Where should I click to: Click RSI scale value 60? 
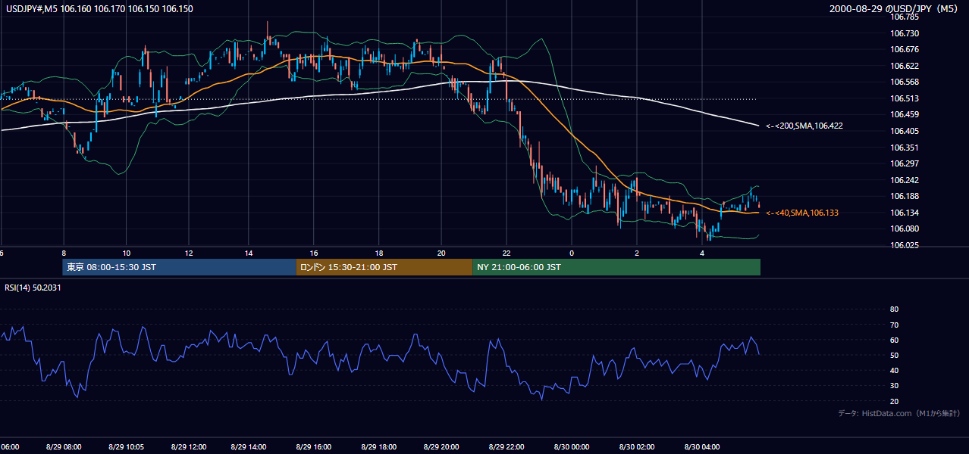(x=894, y=340)
